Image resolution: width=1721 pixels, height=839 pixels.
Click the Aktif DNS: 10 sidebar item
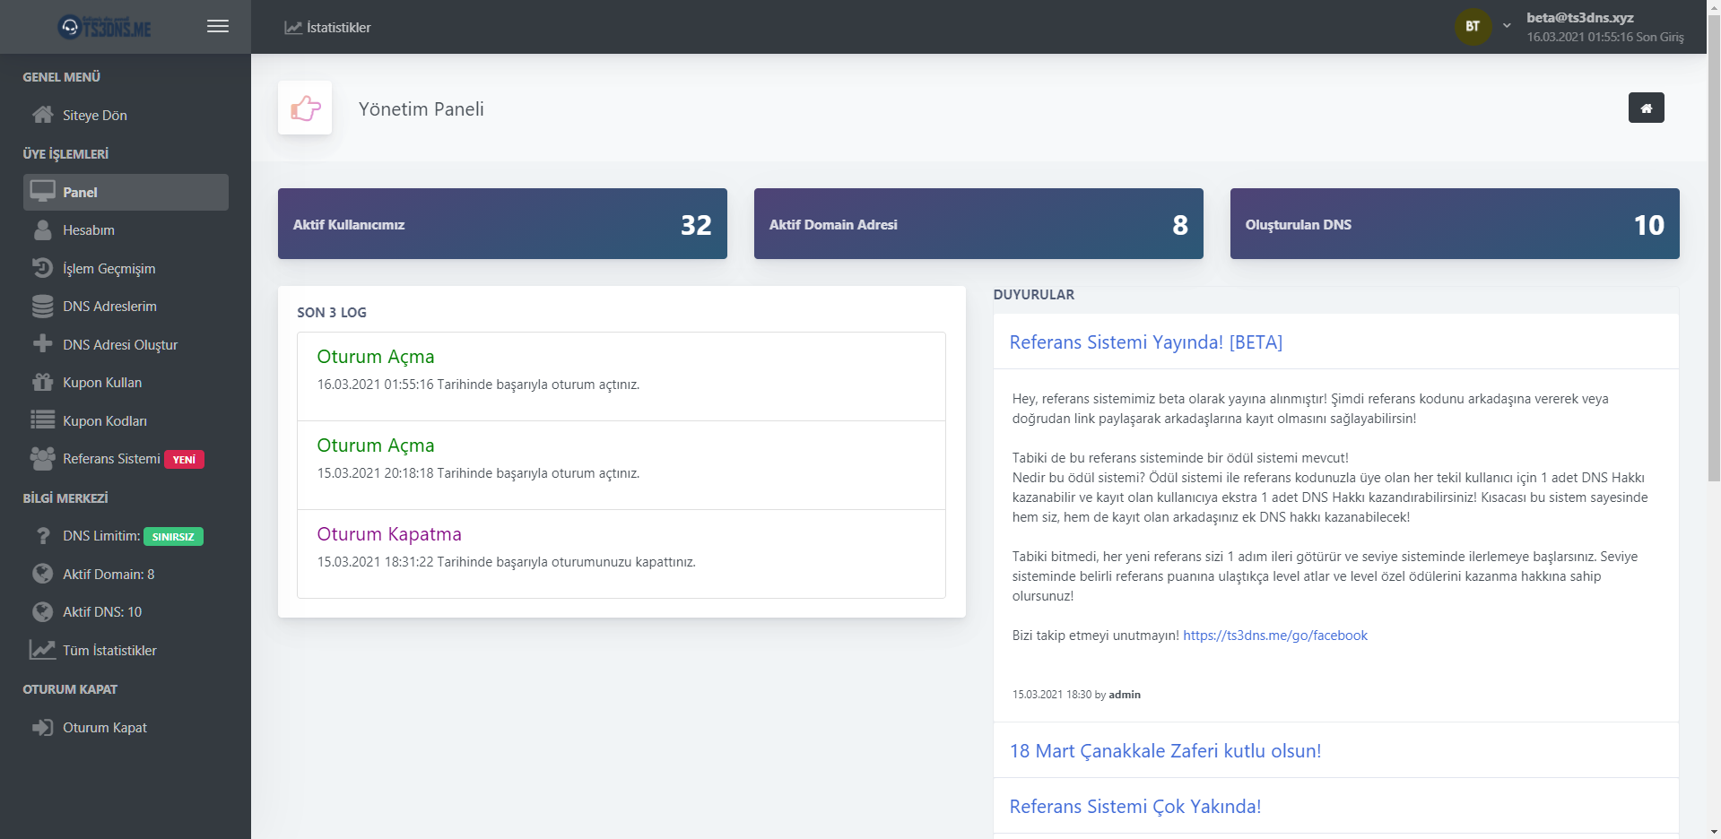(126, 612)
